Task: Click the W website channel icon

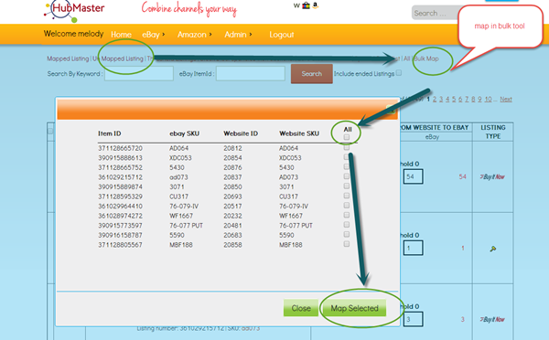Action: pyautogui.click(x=296, y=5)
